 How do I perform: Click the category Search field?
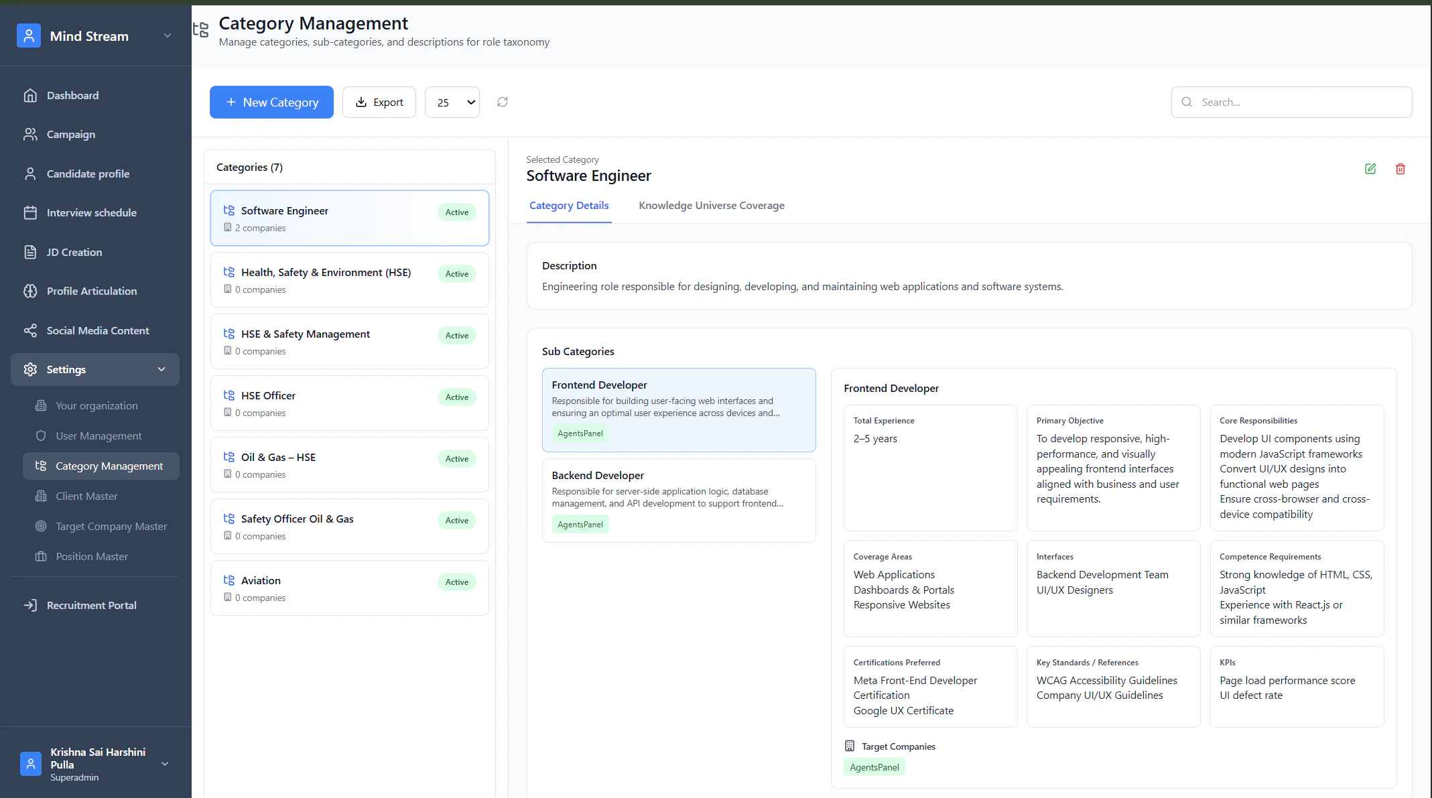point(1300,103)
